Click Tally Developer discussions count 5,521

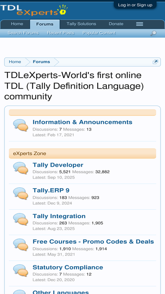tap(65, 172)
